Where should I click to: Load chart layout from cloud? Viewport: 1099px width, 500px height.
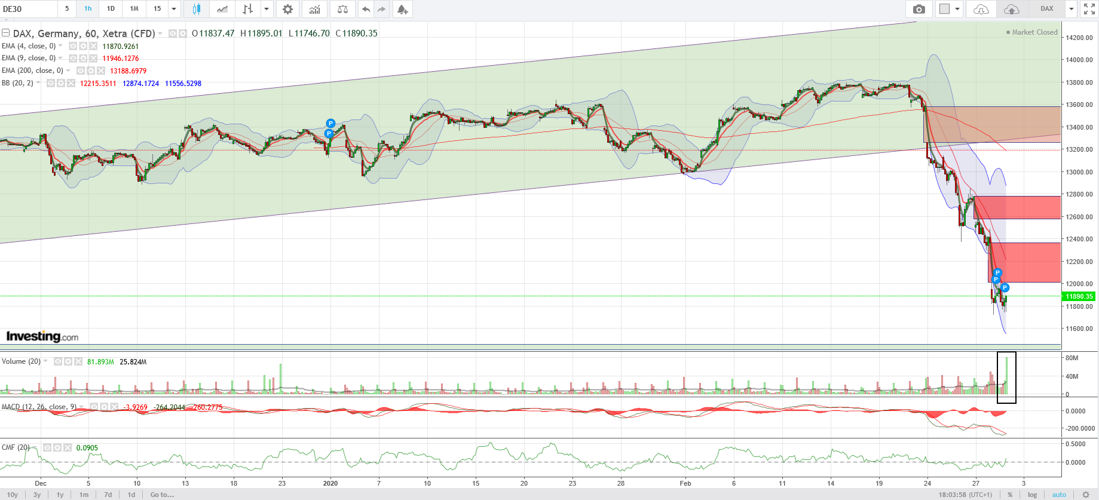[981, 9]
